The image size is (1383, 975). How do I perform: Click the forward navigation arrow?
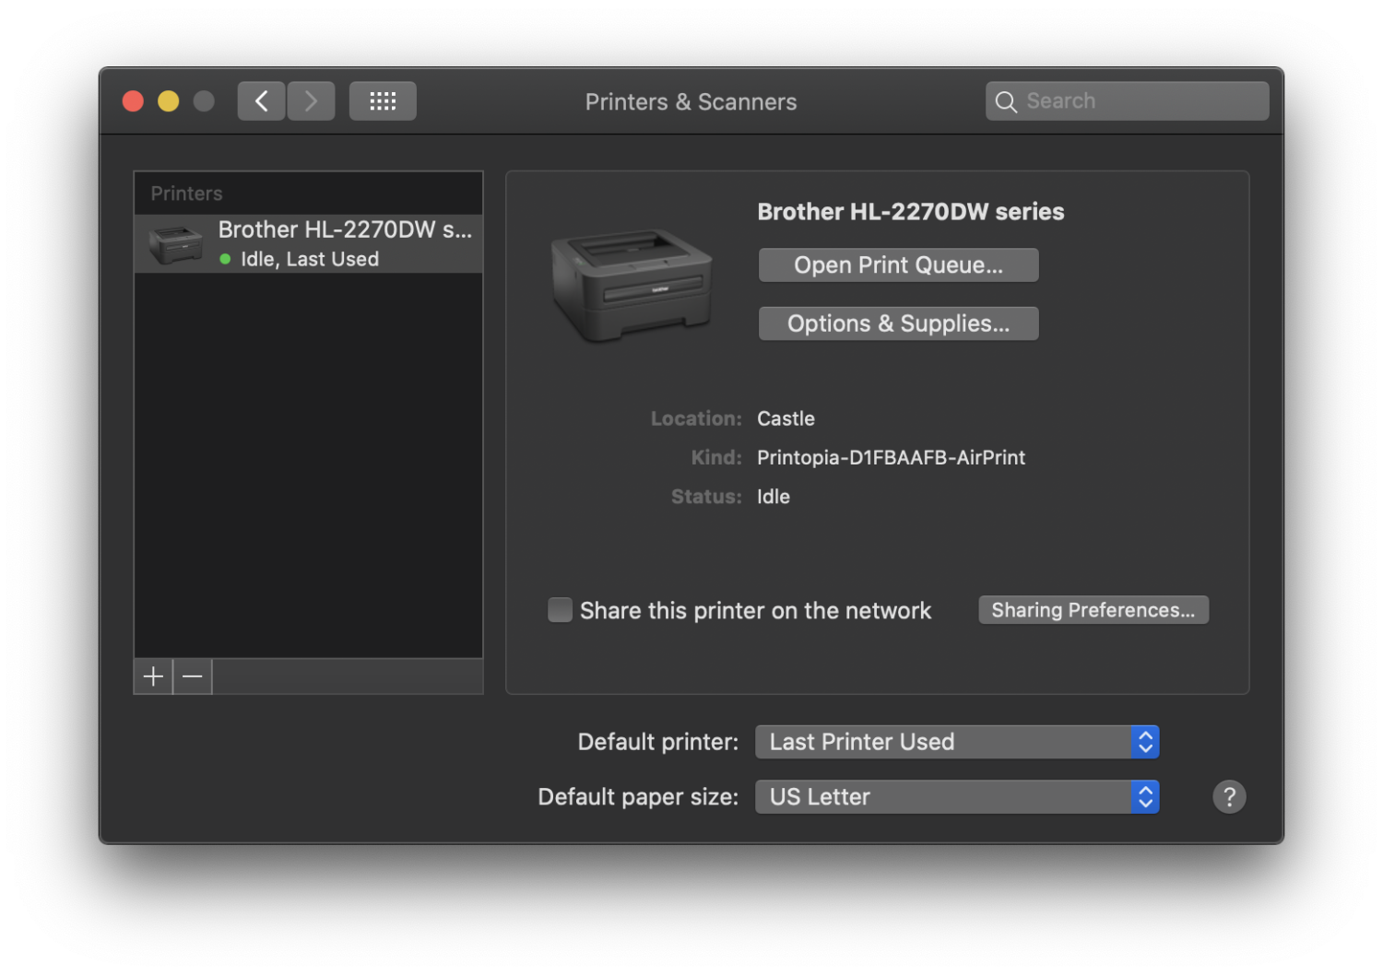[311, 100]
